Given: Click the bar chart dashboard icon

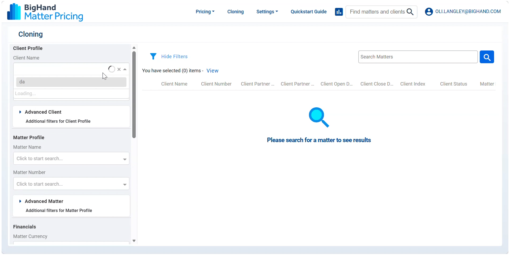Looking at the screenshot, I should [339, 12].
